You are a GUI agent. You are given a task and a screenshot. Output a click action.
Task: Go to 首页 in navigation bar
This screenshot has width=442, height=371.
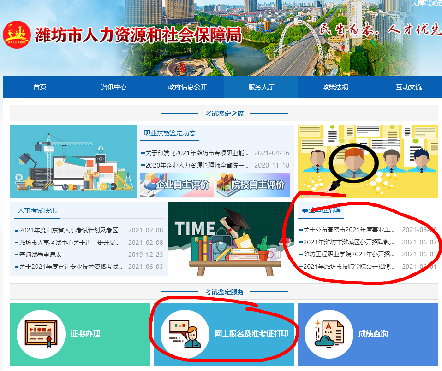coord(40,87)
